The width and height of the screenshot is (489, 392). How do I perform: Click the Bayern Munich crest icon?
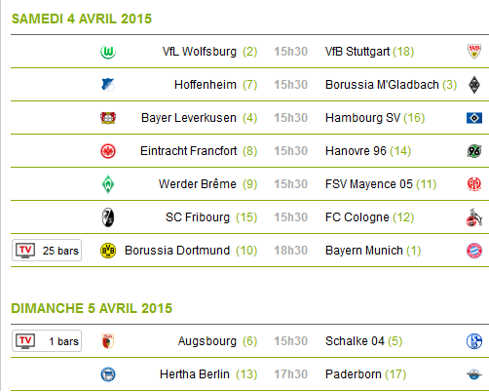(x=474, y=251)
